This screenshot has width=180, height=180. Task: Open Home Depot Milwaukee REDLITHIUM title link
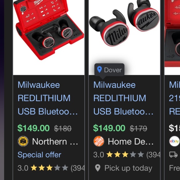pyautogui.click(x=124, y=98)
